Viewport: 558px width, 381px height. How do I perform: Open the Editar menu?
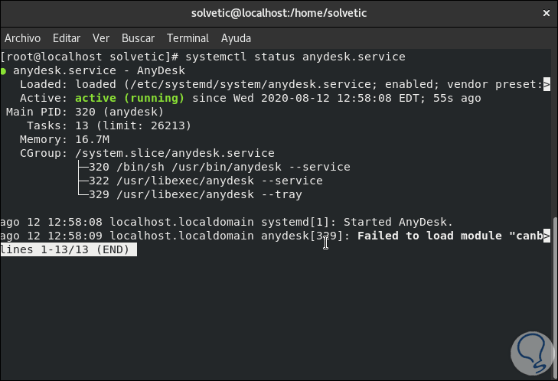67,37
